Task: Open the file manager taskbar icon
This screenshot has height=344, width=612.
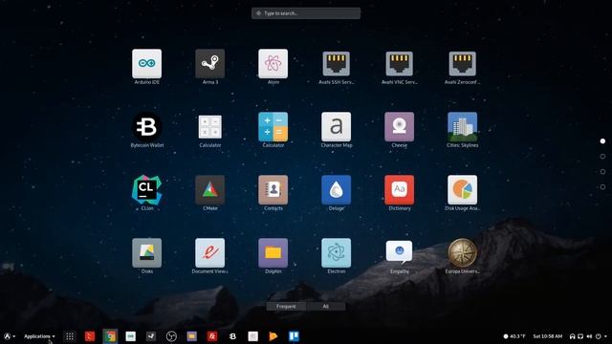Action: [191, 336]
